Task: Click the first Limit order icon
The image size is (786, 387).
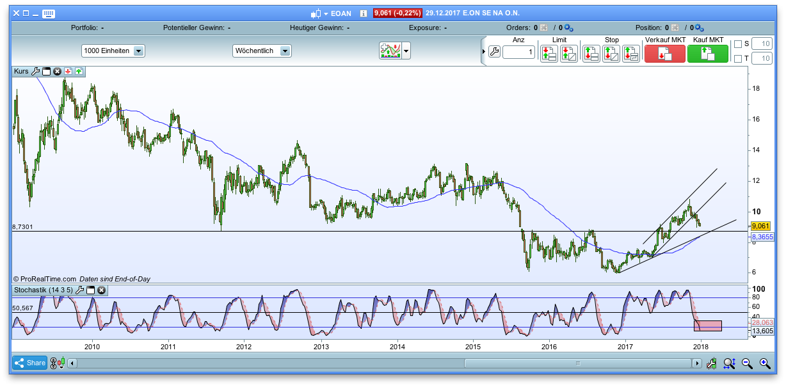Action: [x=549, y=54]
